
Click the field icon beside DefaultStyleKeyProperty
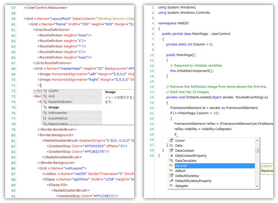171,181
